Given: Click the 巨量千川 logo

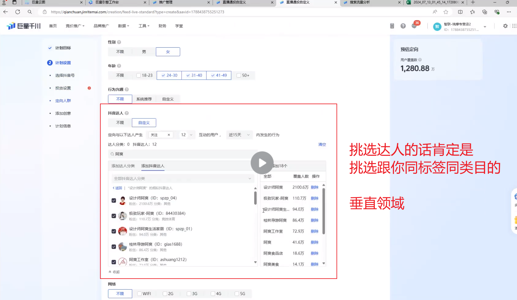Looking at the screenshot, I should pyautogui.click(x=24, y=26).
